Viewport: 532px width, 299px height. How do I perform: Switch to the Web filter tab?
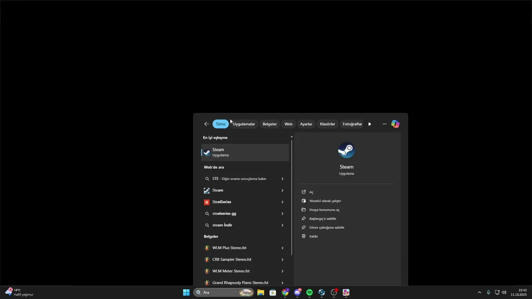pyautogui.click(x=288, y=124)
